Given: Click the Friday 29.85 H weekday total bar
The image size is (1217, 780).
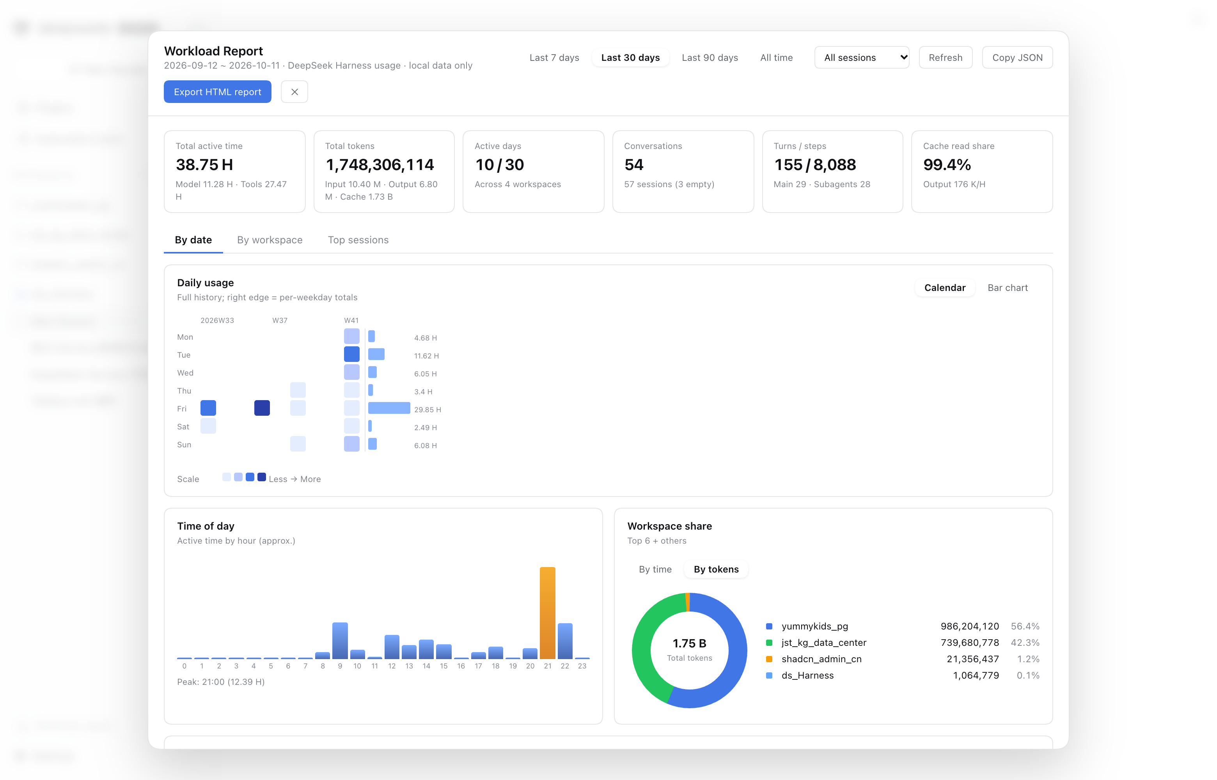Looking at the screenshot, I should click(x=389, y=408).
